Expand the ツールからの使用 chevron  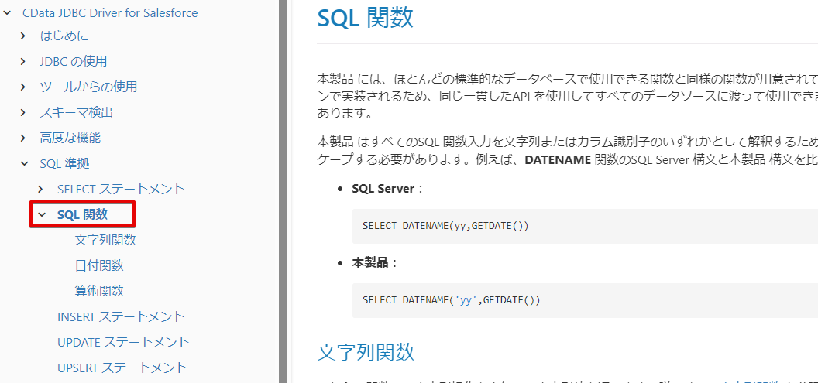(24, 87)
